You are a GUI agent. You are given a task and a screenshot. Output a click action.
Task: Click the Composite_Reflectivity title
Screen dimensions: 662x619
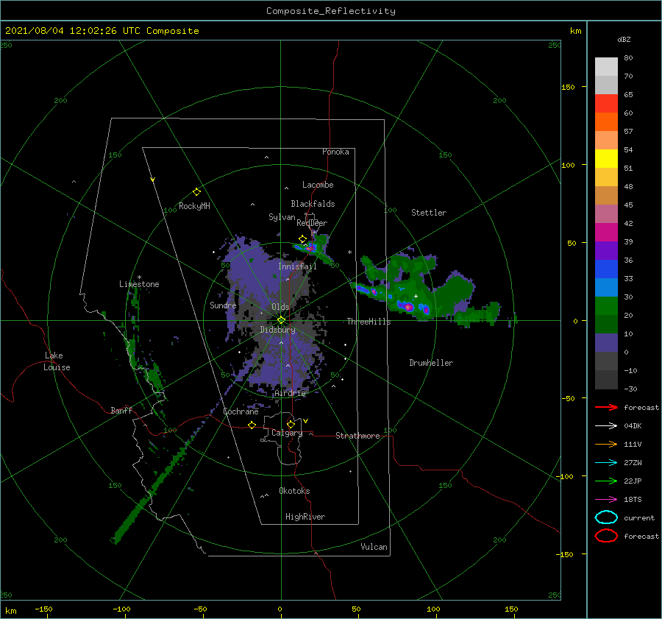(331, 11)
